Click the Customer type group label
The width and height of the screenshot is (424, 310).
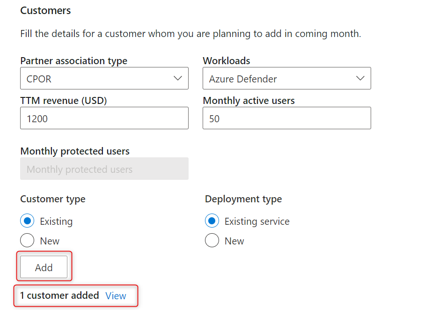[52, 199]
